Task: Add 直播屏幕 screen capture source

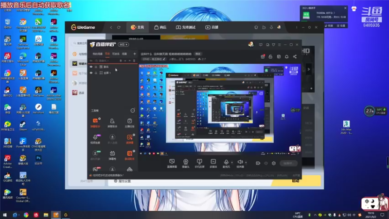Action: [172, 164]
